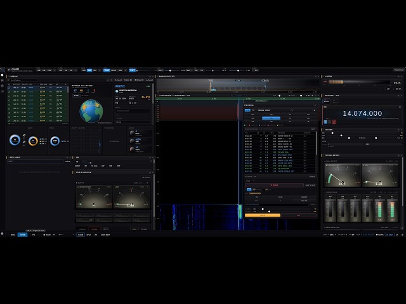This screenshot has width=406, height=304.
Task: Click the Import button in Logbook toolbar
Action: point(119,80)
